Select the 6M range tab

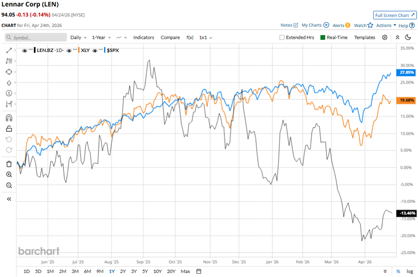point(88,271)
